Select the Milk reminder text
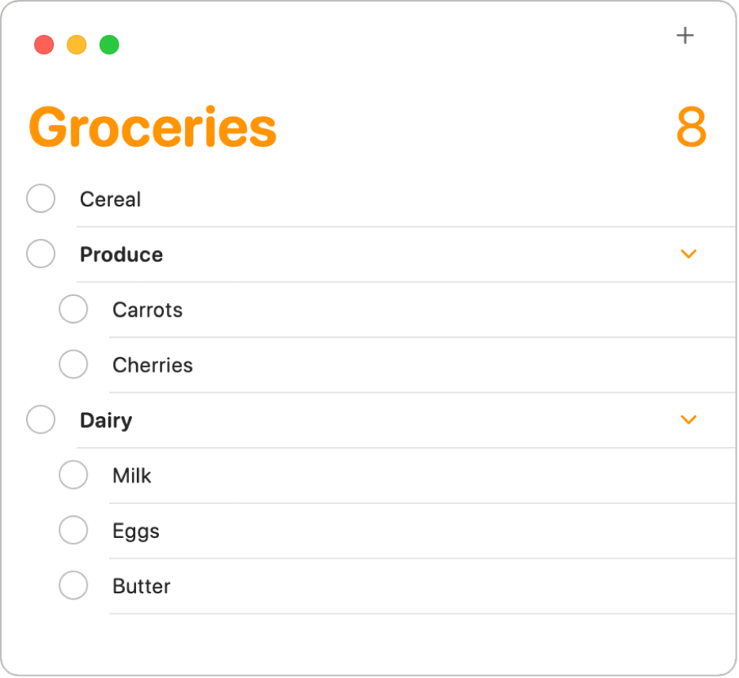739x678 pixels. (x=132, y=475)
